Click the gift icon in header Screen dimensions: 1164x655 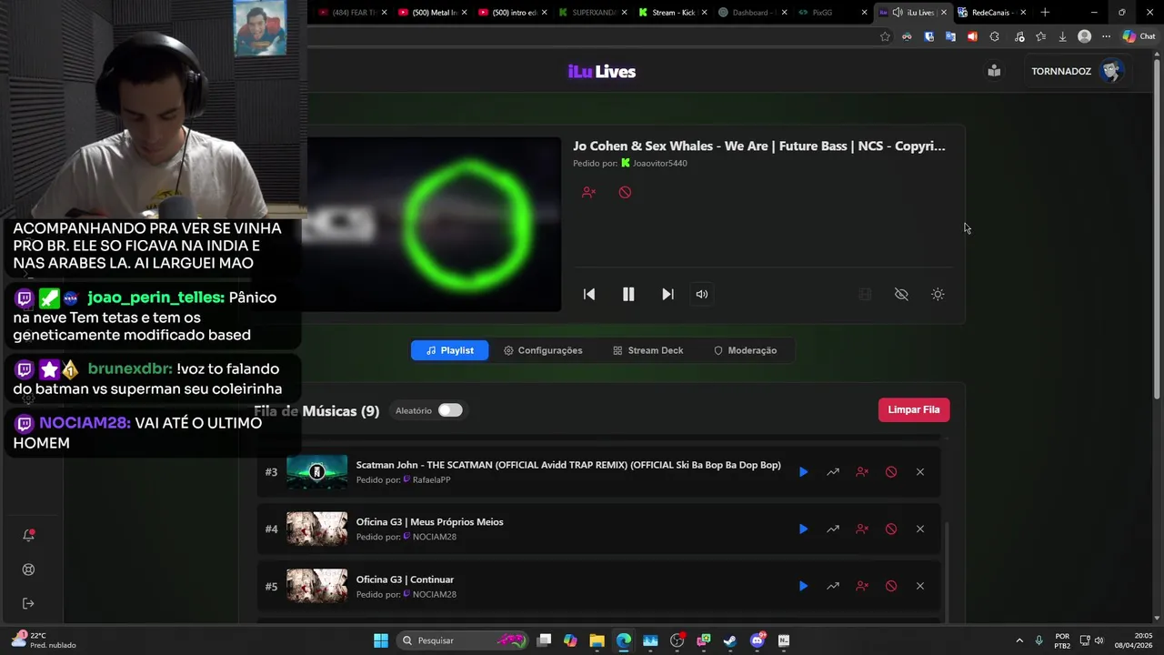tap(994, 71)
